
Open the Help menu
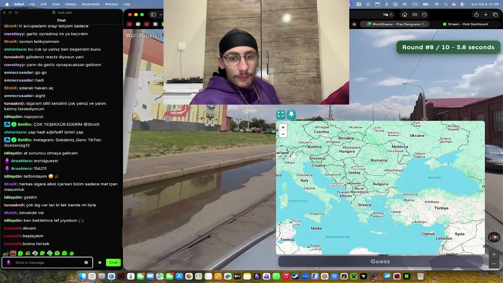[127, 4]
